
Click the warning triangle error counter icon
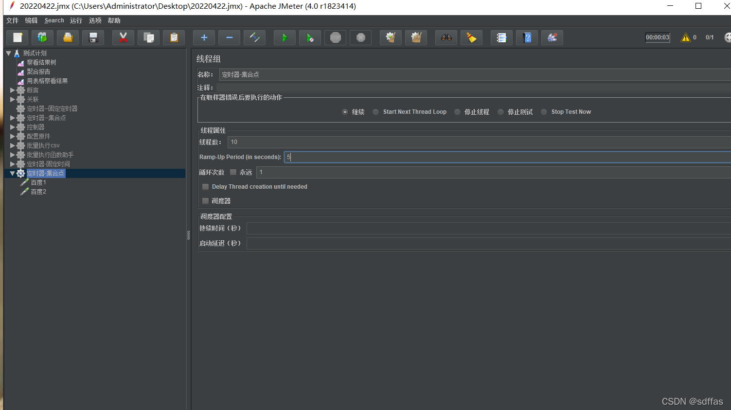[686, 37]
